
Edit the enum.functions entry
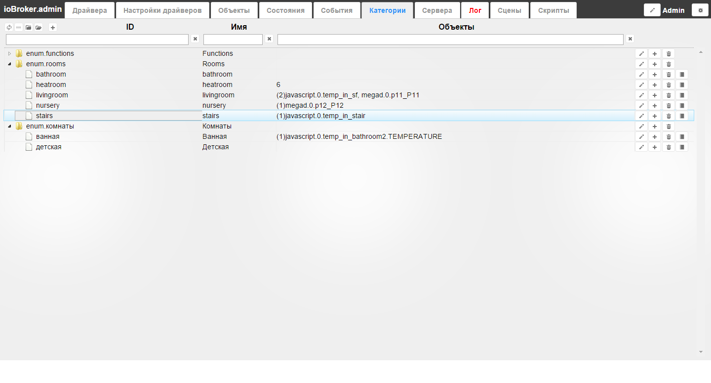click(641, 53)
